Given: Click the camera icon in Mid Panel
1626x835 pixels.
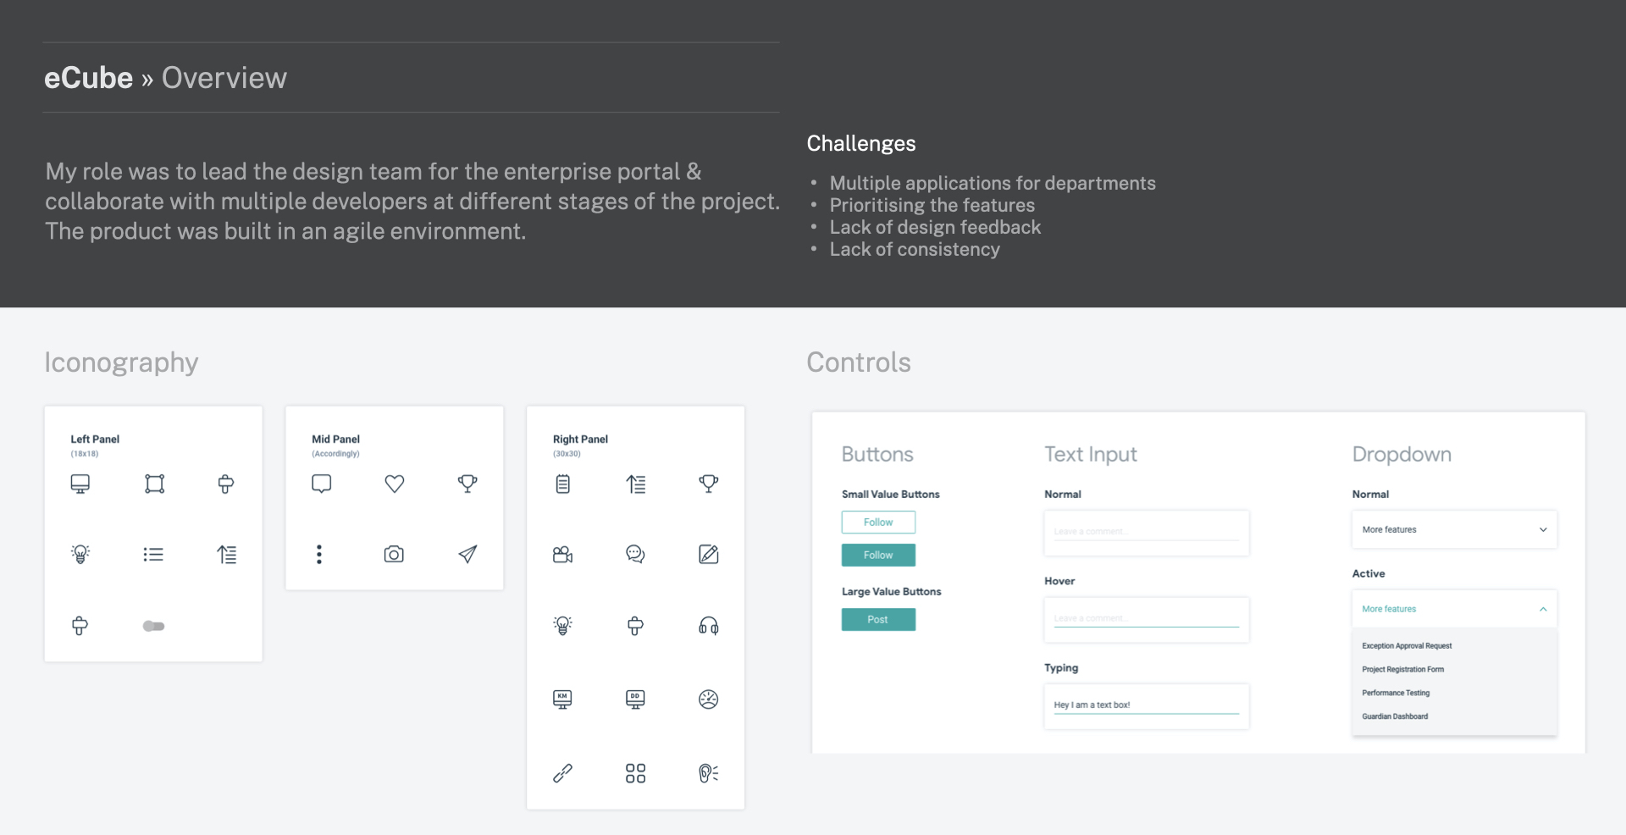Looking at the screenshot, I should [x=394, y=555].
